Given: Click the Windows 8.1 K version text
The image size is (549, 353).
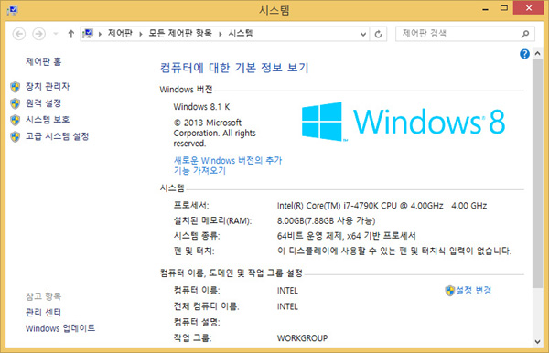Looking at the screenshot, I should (201, 107).
